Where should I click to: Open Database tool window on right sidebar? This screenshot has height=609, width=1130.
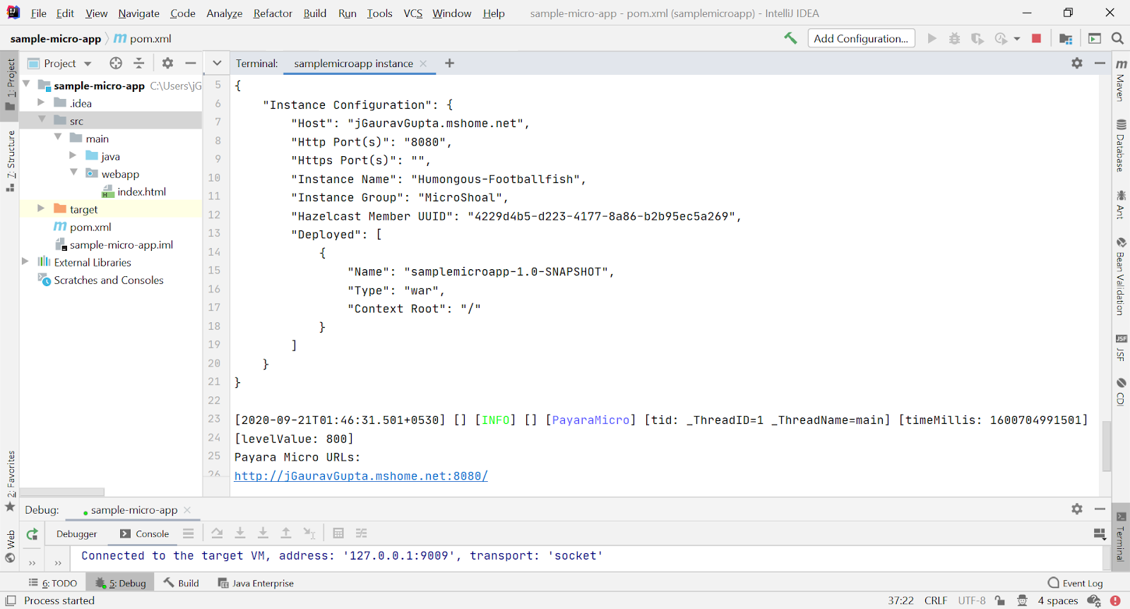point(1121,146)
